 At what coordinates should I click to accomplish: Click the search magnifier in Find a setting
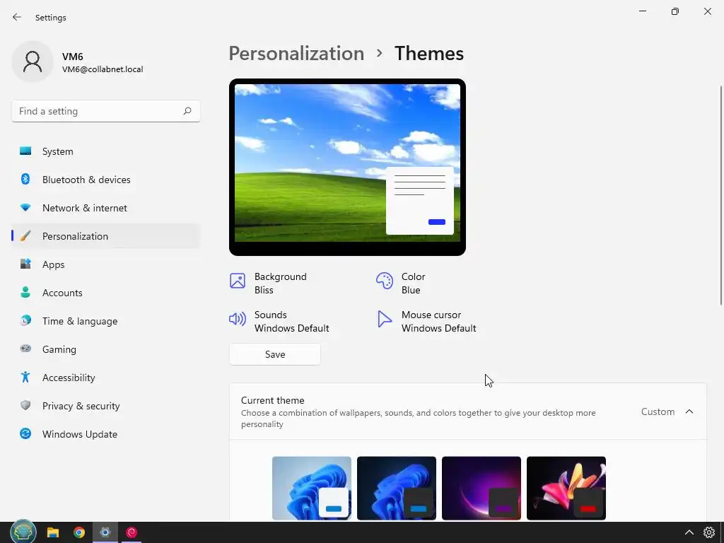point(187,111)
